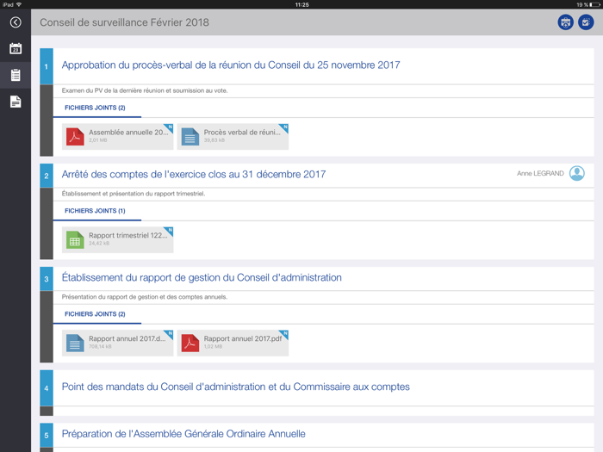The image size is (603, 452).
Task: Click the title Conseil de surveillance Février 2018
Action: coord(125,22)
